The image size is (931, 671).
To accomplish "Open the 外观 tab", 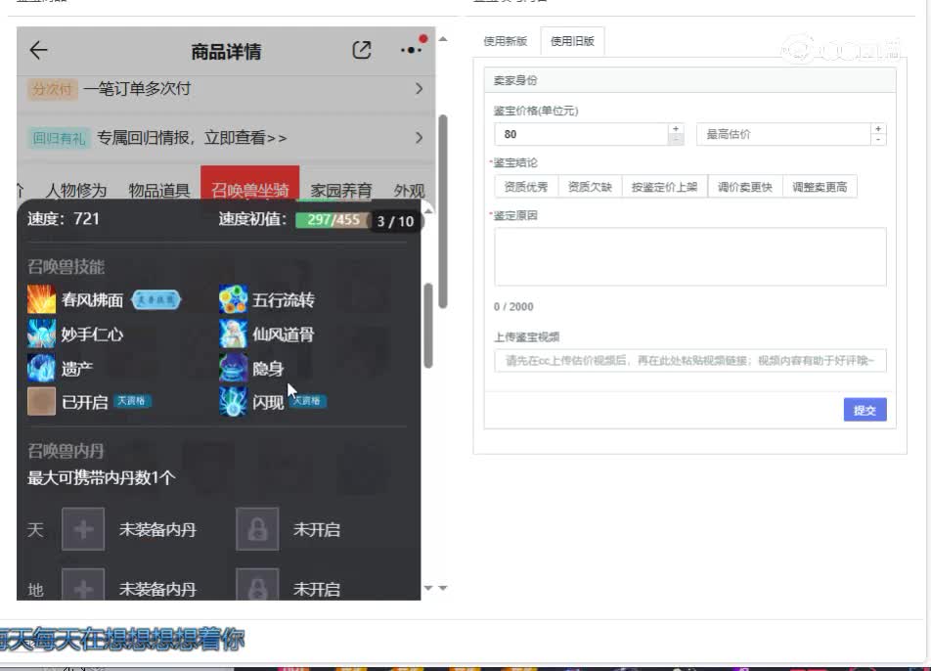I will (x=409, y=190).
